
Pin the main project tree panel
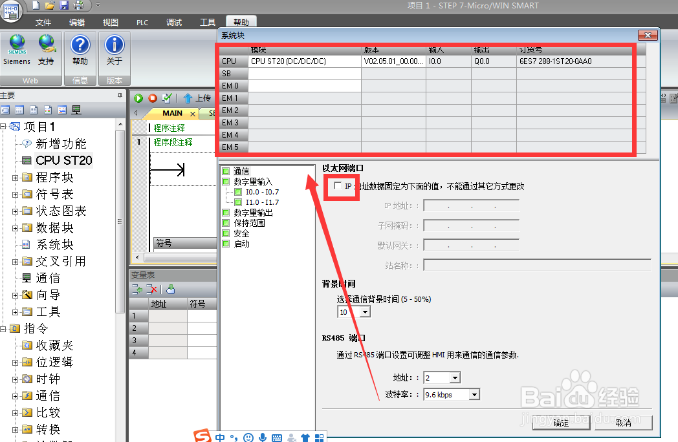(120, 96)
